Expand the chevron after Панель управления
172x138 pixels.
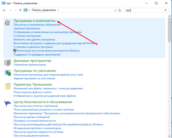tap(58, 10)
